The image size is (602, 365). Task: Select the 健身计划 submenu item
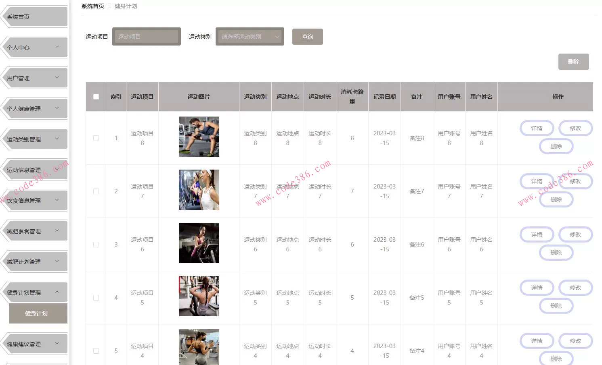38,313
